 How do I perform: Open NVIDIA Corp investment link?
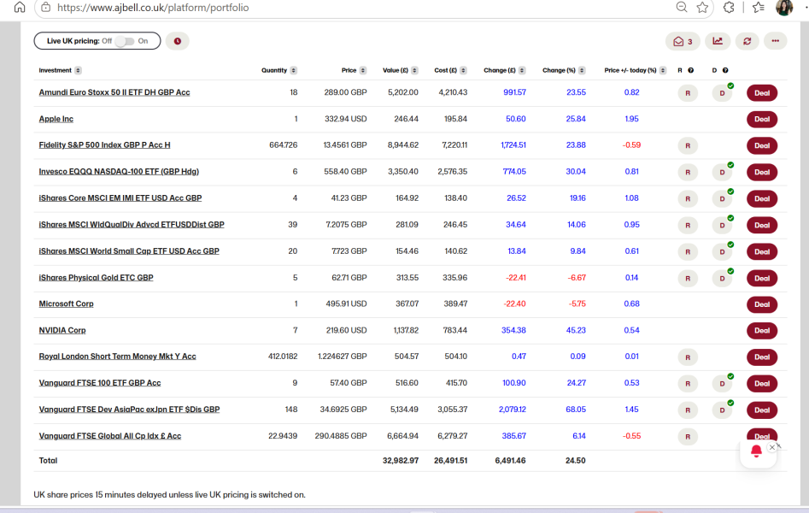[x=62, y=330]
